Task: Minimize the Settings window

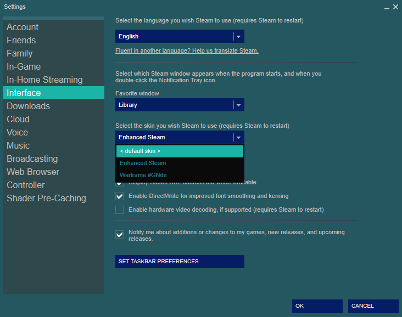Action: (387, 8)
